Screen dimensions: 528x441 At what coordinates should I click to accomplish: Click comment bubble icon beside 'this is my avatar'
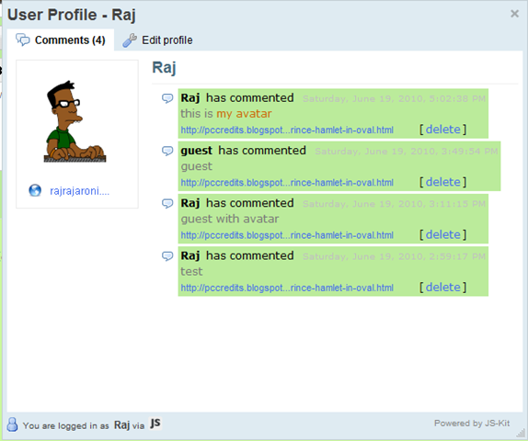167,98
